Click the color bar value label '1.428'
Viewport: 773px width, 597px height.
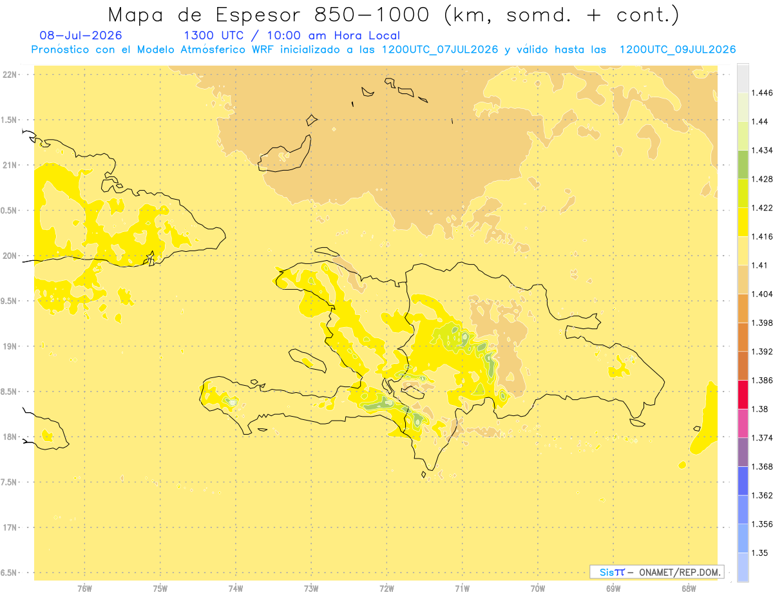click(761, 179)
